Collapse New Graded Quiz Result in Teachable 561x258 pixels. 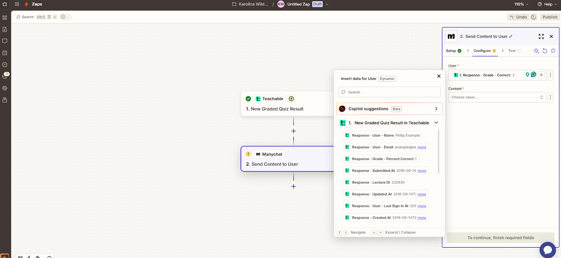[x=436, y=123]
